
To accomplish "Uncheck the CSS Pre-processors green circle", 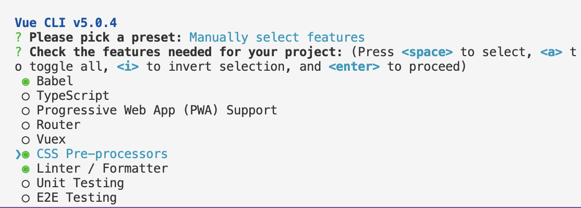I will 26,155.
